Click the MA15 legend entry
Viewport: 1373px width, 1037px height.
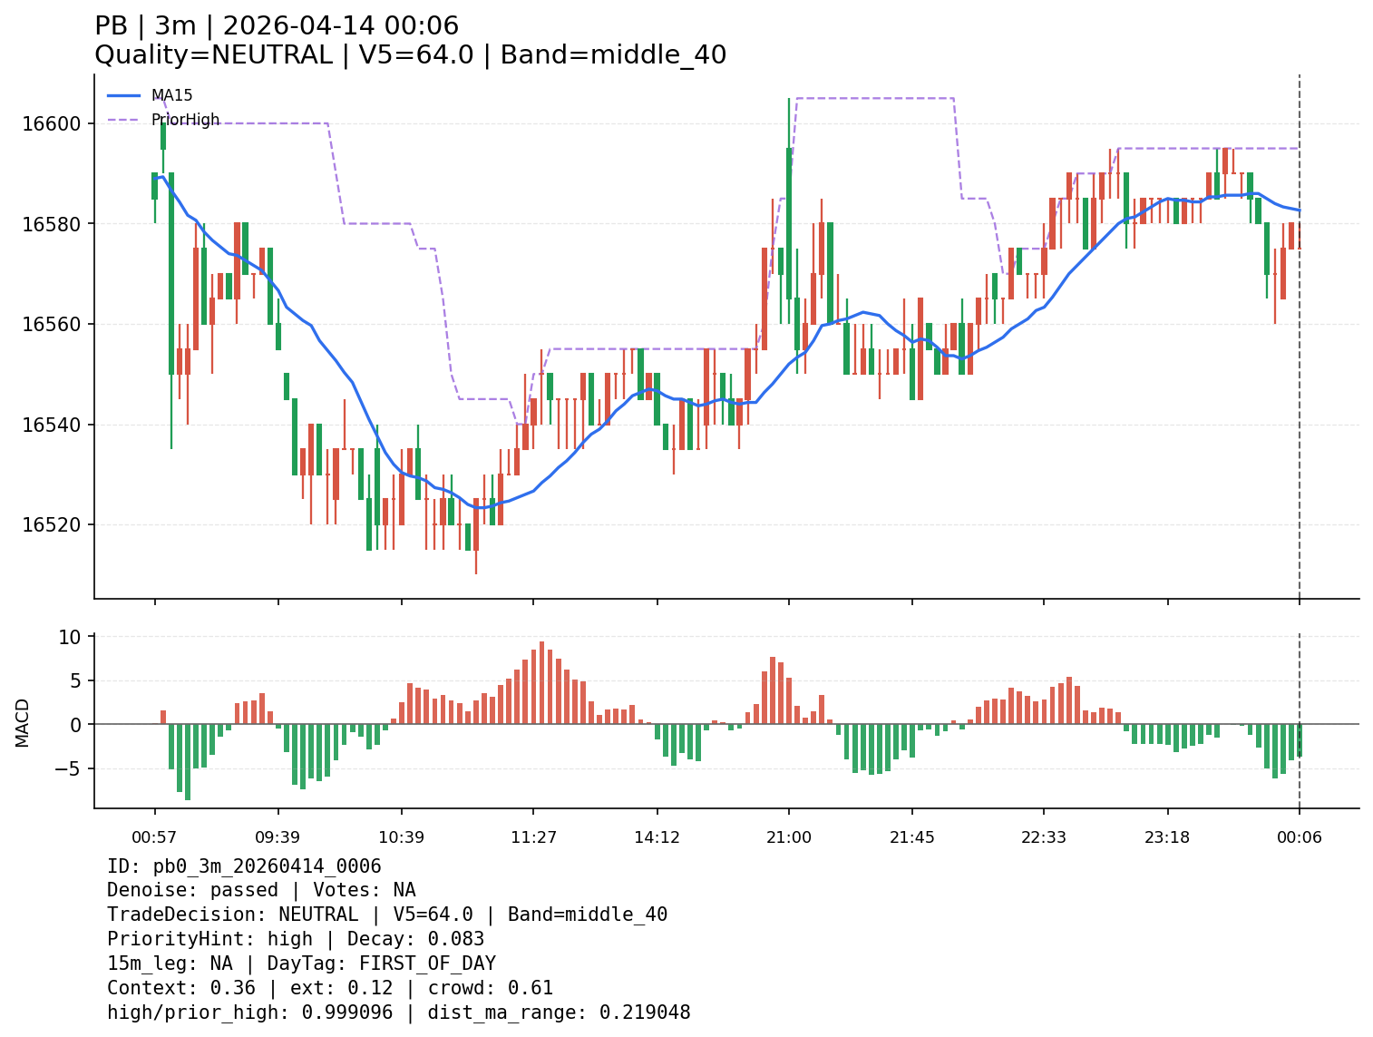point(170,95)
